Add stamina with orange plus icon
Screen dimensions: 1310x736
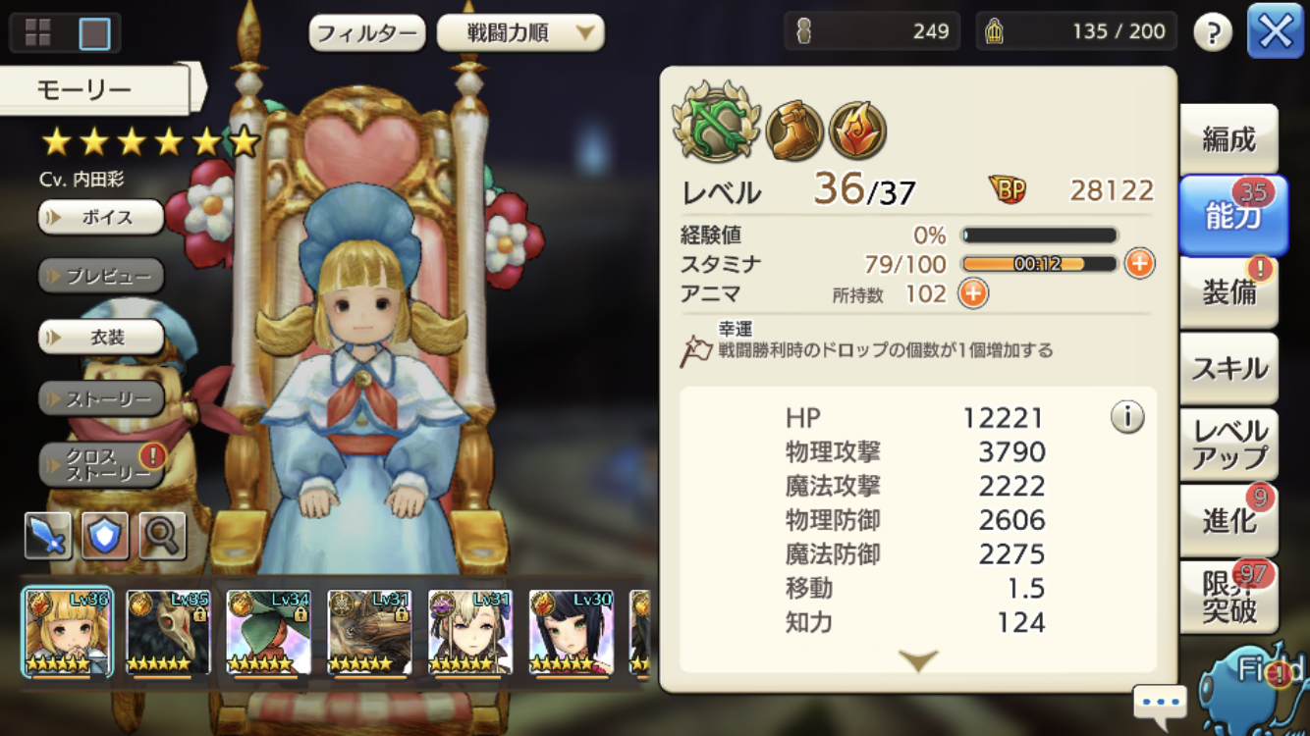(x=1139, y=263)
